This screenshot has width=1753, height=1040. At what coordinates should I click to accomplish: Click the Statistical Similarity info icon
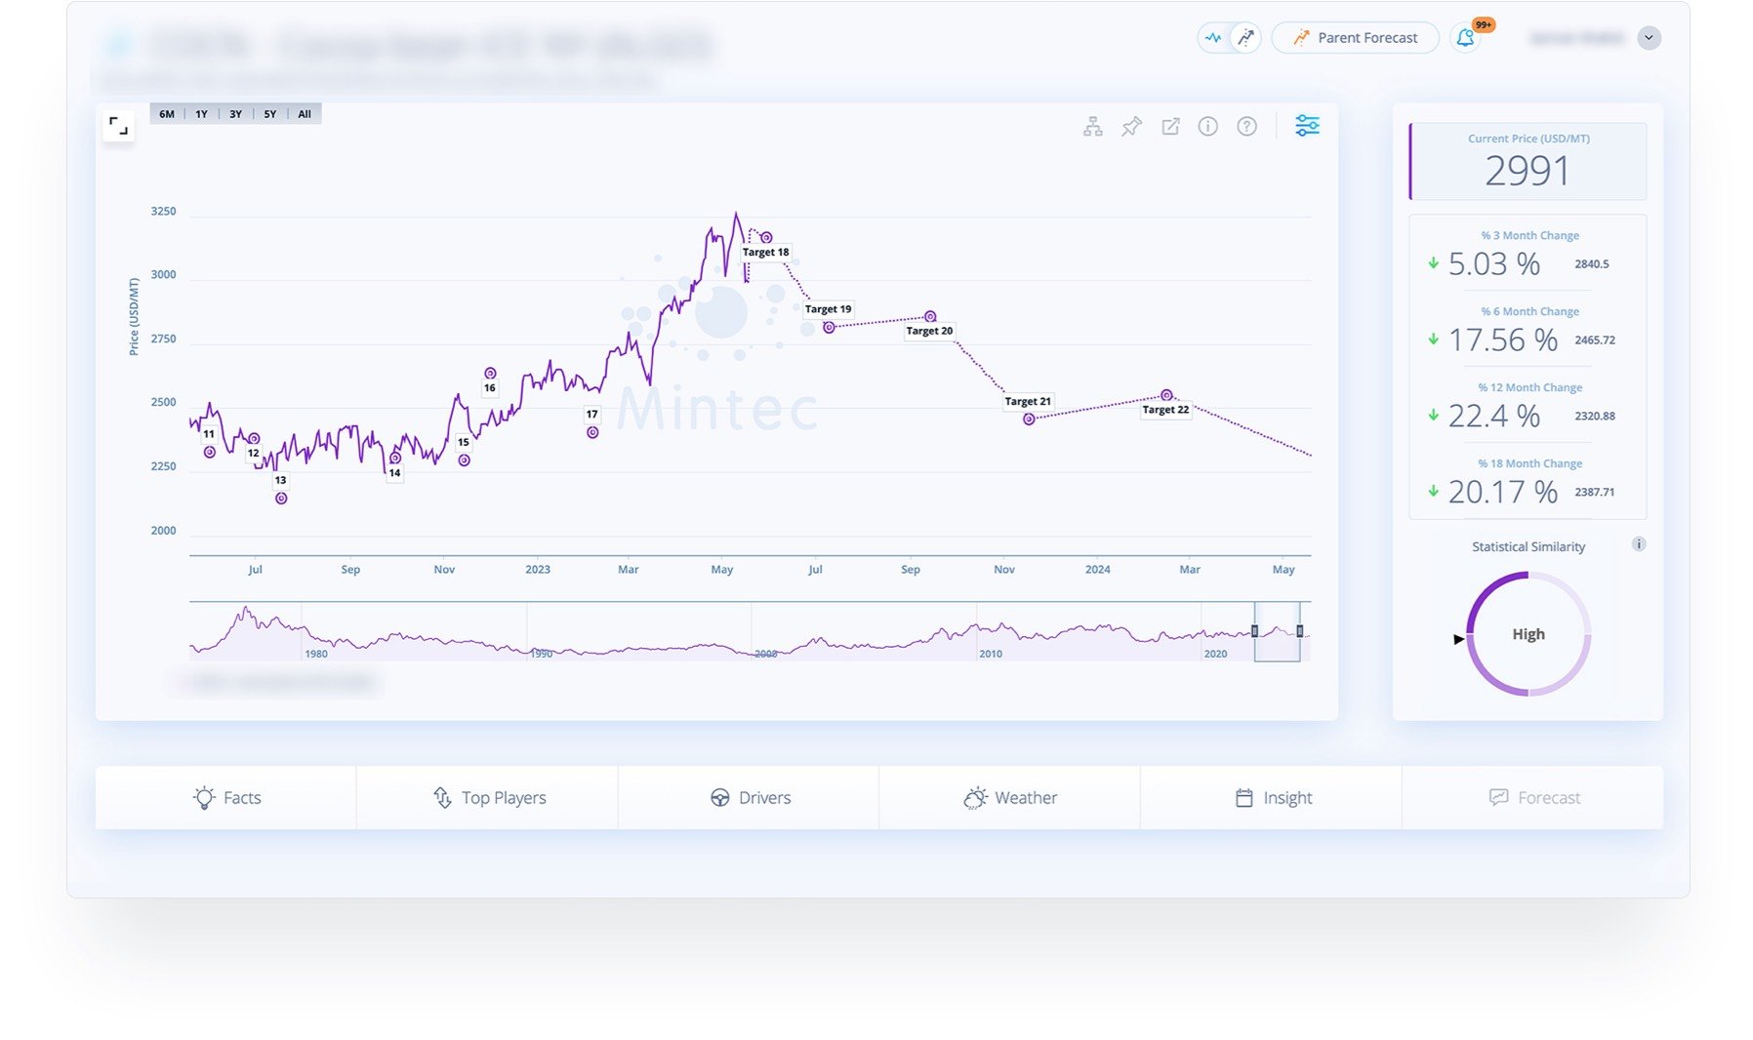point(1639,544)
